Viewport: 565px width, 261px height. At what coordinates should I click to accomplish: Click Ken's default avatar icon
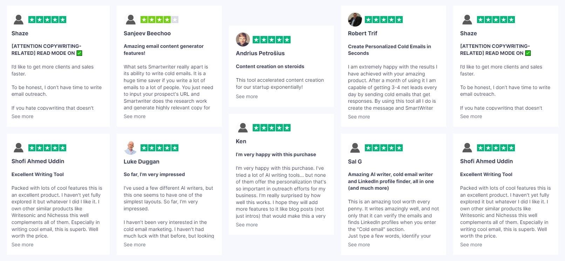(243, 128)
